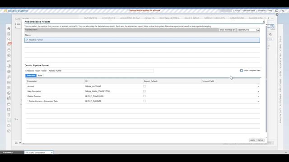
Task: Enable Show collapsed view checkbox
Action: [242, 71]
